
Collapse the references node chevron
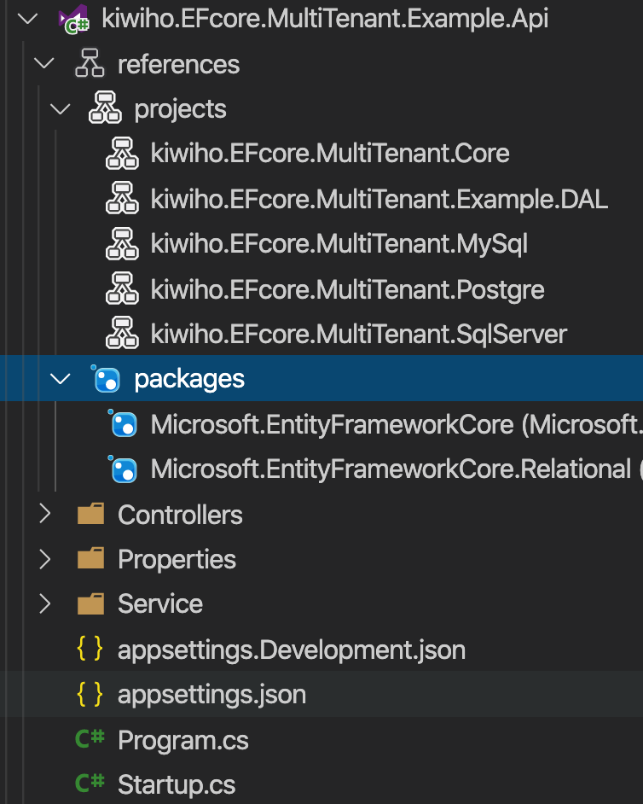44,65
